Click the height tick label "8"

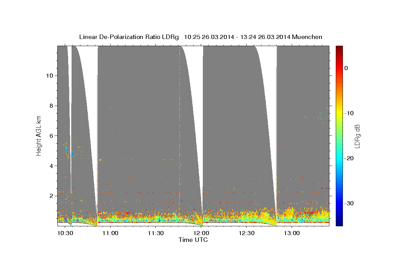tap(51, 106)
